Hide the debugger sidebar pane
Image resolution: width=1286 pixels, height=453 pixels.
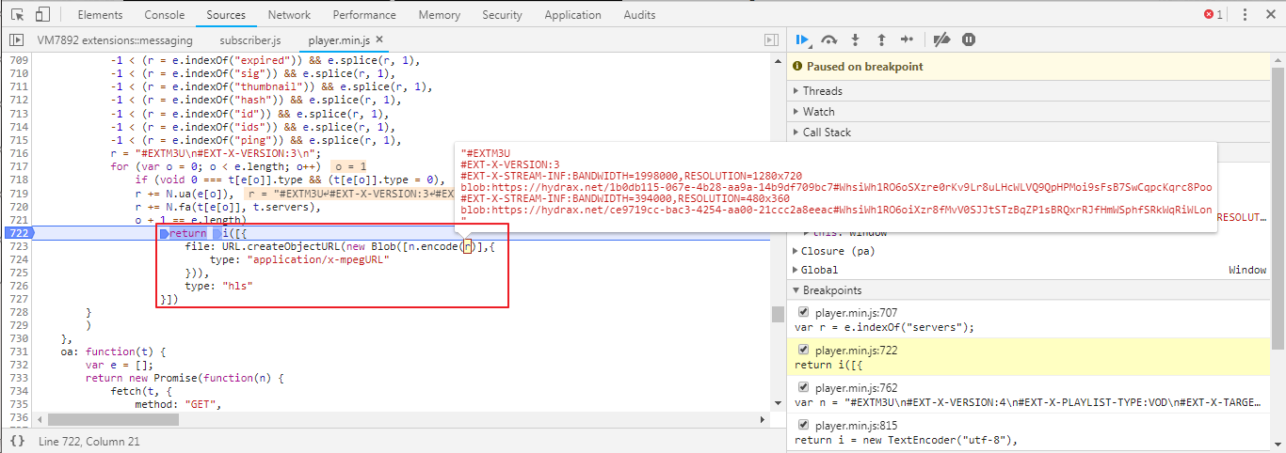click(772, 40)
